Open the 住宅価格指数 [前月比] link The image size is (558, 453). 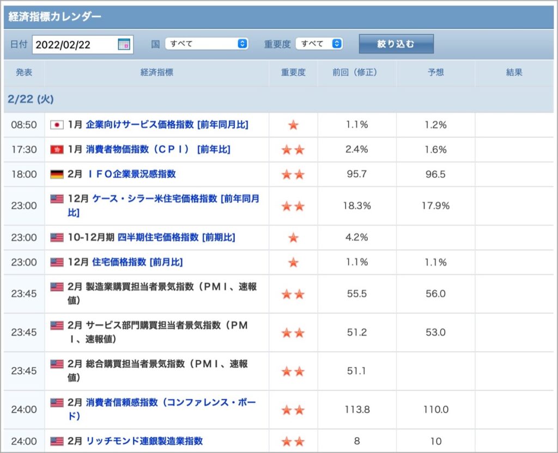(x=137, y=262)
